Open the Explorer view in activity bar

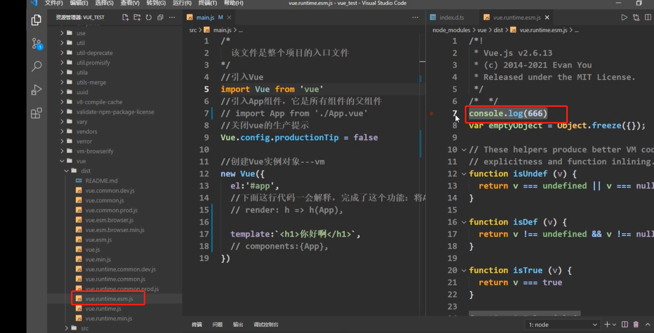[37, 20]
